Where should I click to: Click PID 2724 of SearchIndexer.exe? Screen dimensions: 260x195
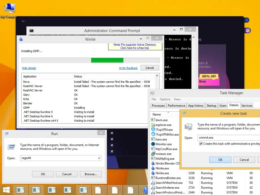pyautogui.click(x=191, y=188)
